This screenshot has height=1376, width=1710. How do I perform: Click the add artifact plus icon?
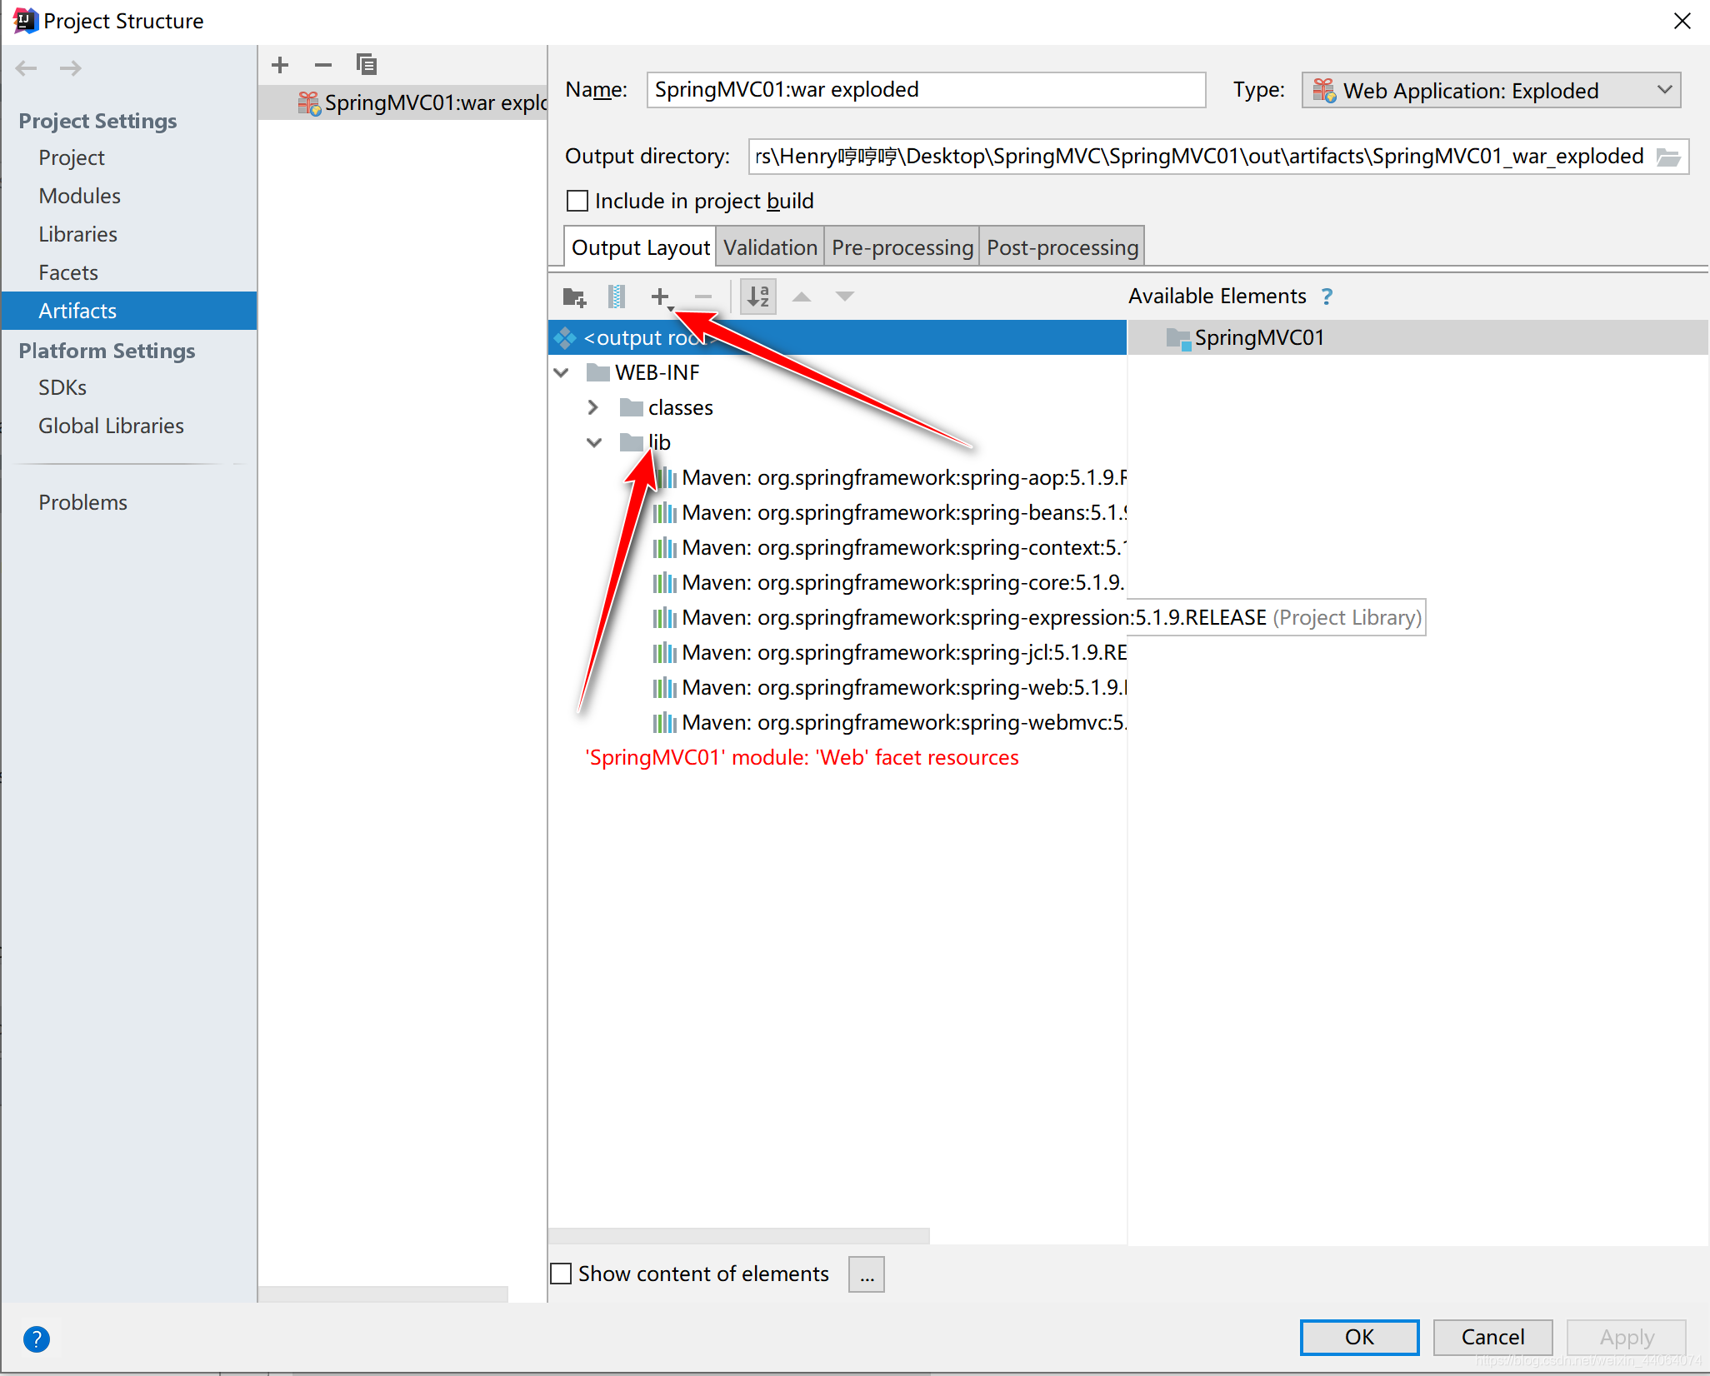(x=280, y=65)
